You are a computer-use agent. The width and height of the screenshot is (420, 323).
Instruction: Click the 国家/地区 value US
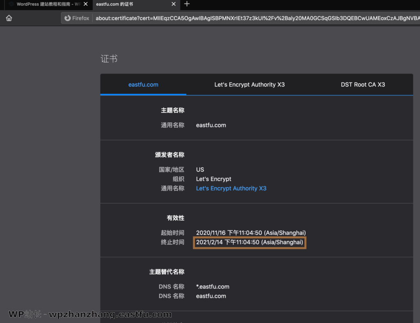pos(200,169)
